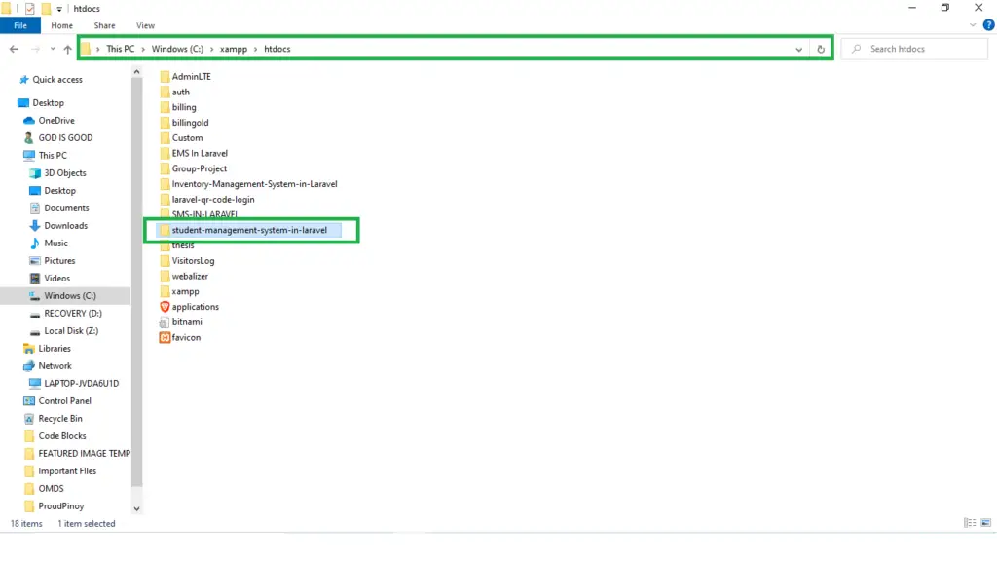The width and height of the screenshot is (997, 561).
Task: Switch to large icons view in status bar
Action: [x=985, y=523]
